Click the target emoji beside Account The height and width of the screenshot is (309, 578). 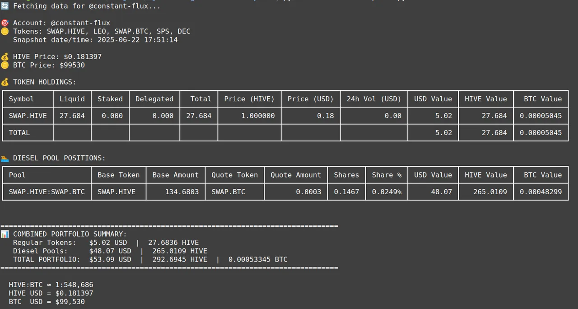(5, 23)
